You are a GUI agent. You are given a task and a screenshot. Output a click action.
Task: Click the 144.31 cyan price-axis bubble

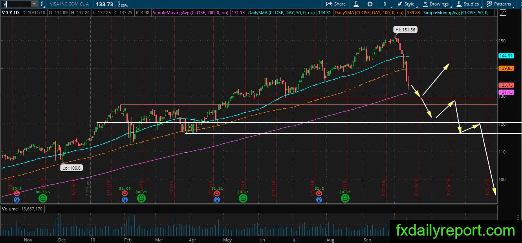[x=506, y=56]
